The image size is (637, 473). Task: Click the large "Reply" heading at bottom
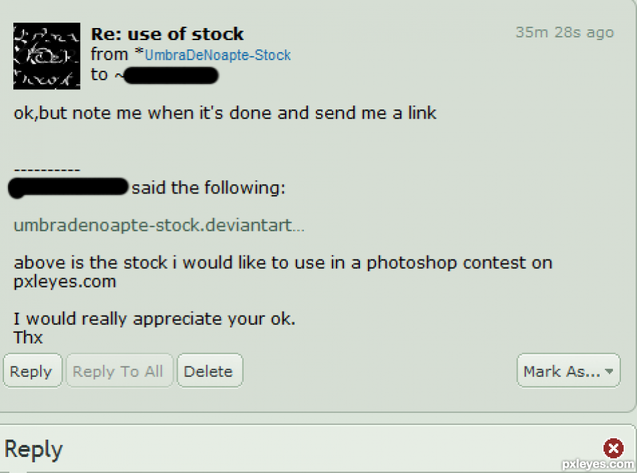pyautogui.click(x=33, y=450)
